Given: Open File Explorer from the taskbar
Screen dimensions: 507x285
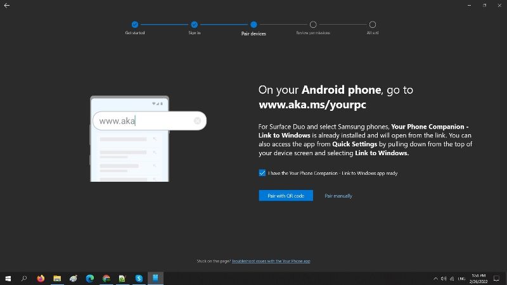Looking at the screenshot, I should point(57,278).
